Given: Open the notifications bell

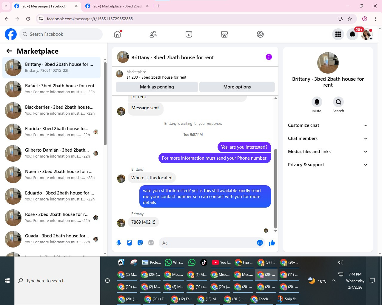Looking at the screenshot, I should point(352,34).
